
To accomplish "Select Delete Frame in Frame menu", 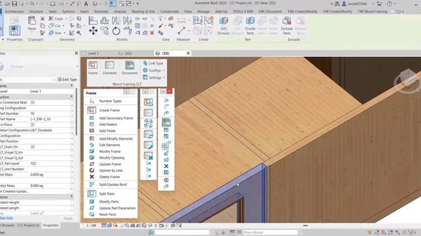I will point(109,177).
